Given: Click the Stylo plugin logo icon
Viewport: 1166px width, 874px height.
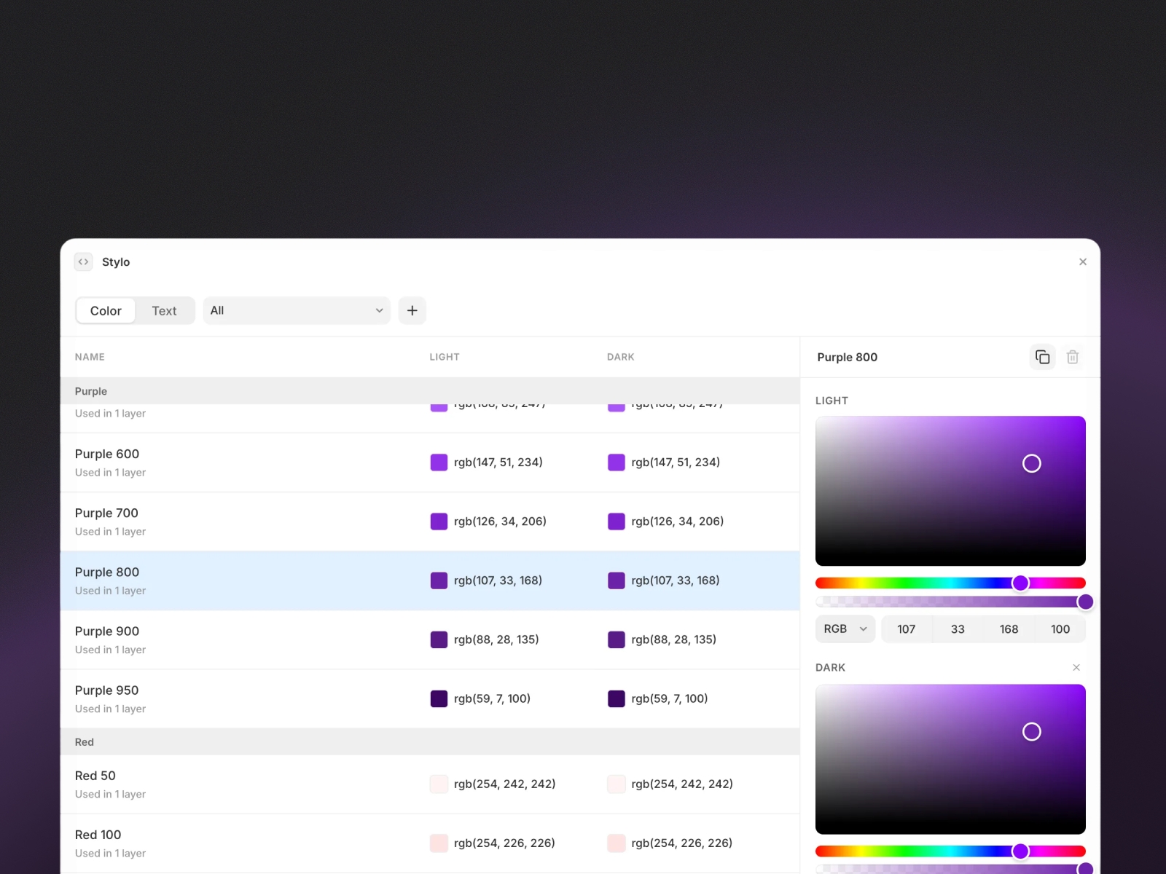Looking at the screenshot, I should pos(83,261).
